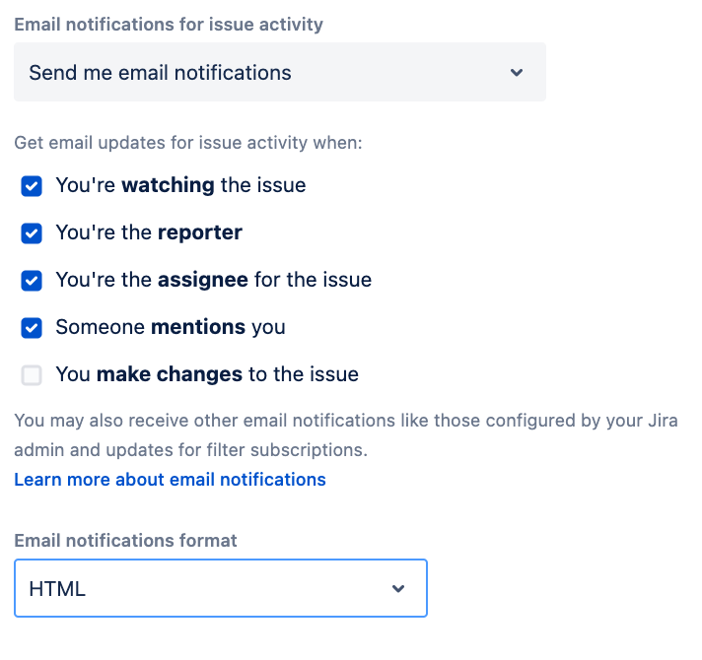This screenshot has width=702, height=660.
Task: Click the "Someone mentions you" label text
Action: (x=170, y=327)
